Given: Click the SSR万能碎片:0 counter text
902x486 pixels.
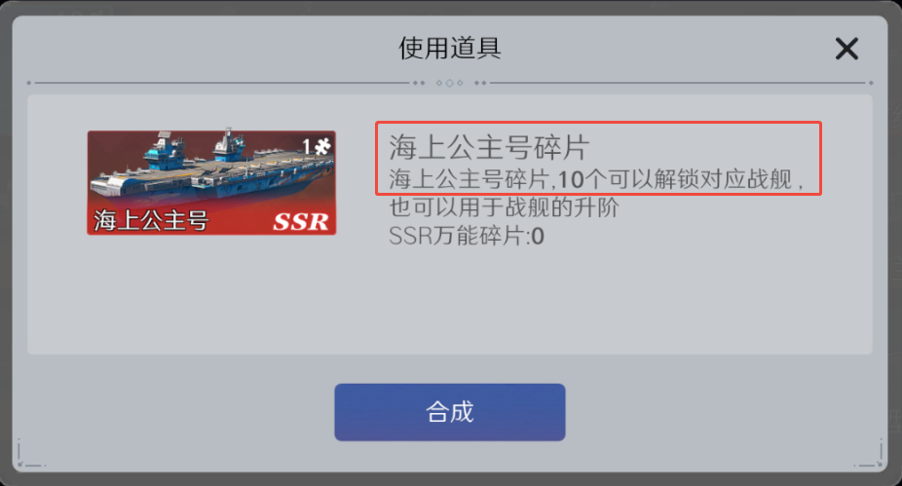Looking at the screenshot, I should pyautogui.click(x=467, y=236).
